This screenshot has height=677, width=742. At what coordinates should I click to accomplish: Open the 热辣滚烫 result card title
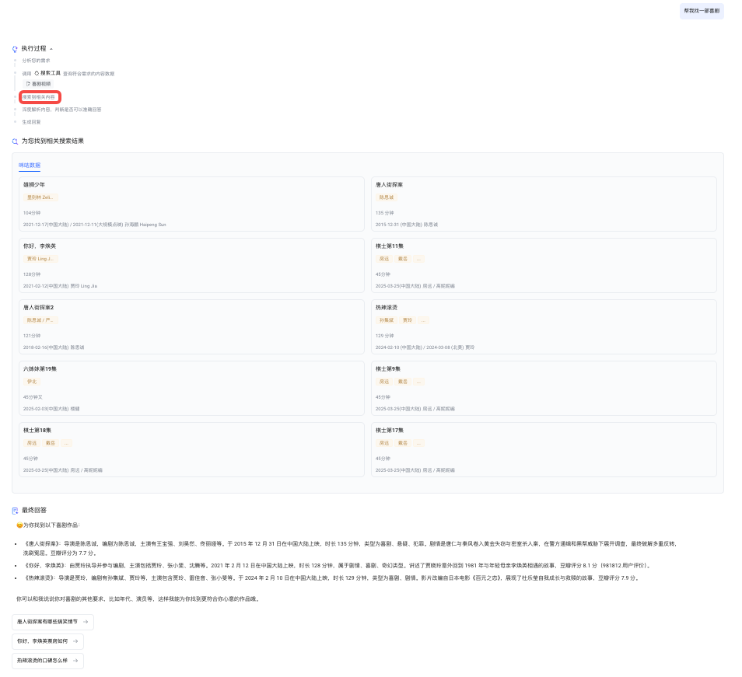(x=386, y=308)
